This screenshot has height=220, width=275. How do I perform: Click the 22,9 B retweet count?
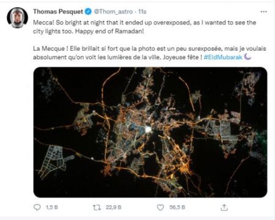tap(114, 207)
